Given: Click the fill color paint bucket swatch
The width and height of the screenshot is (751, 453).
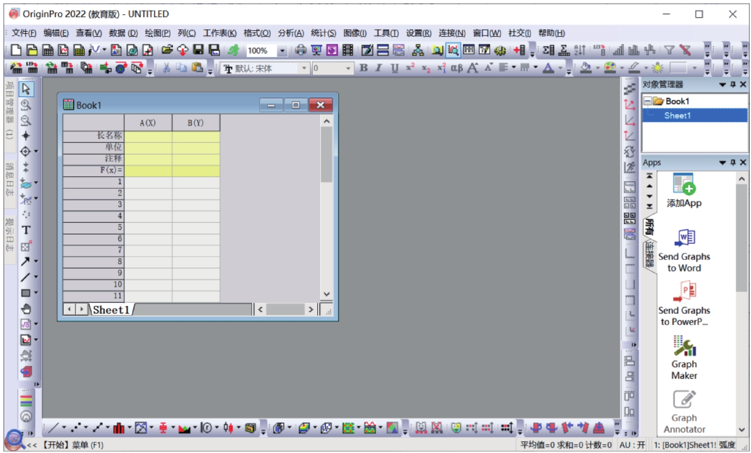Looking at the screenshot, I should pos(586,68).
